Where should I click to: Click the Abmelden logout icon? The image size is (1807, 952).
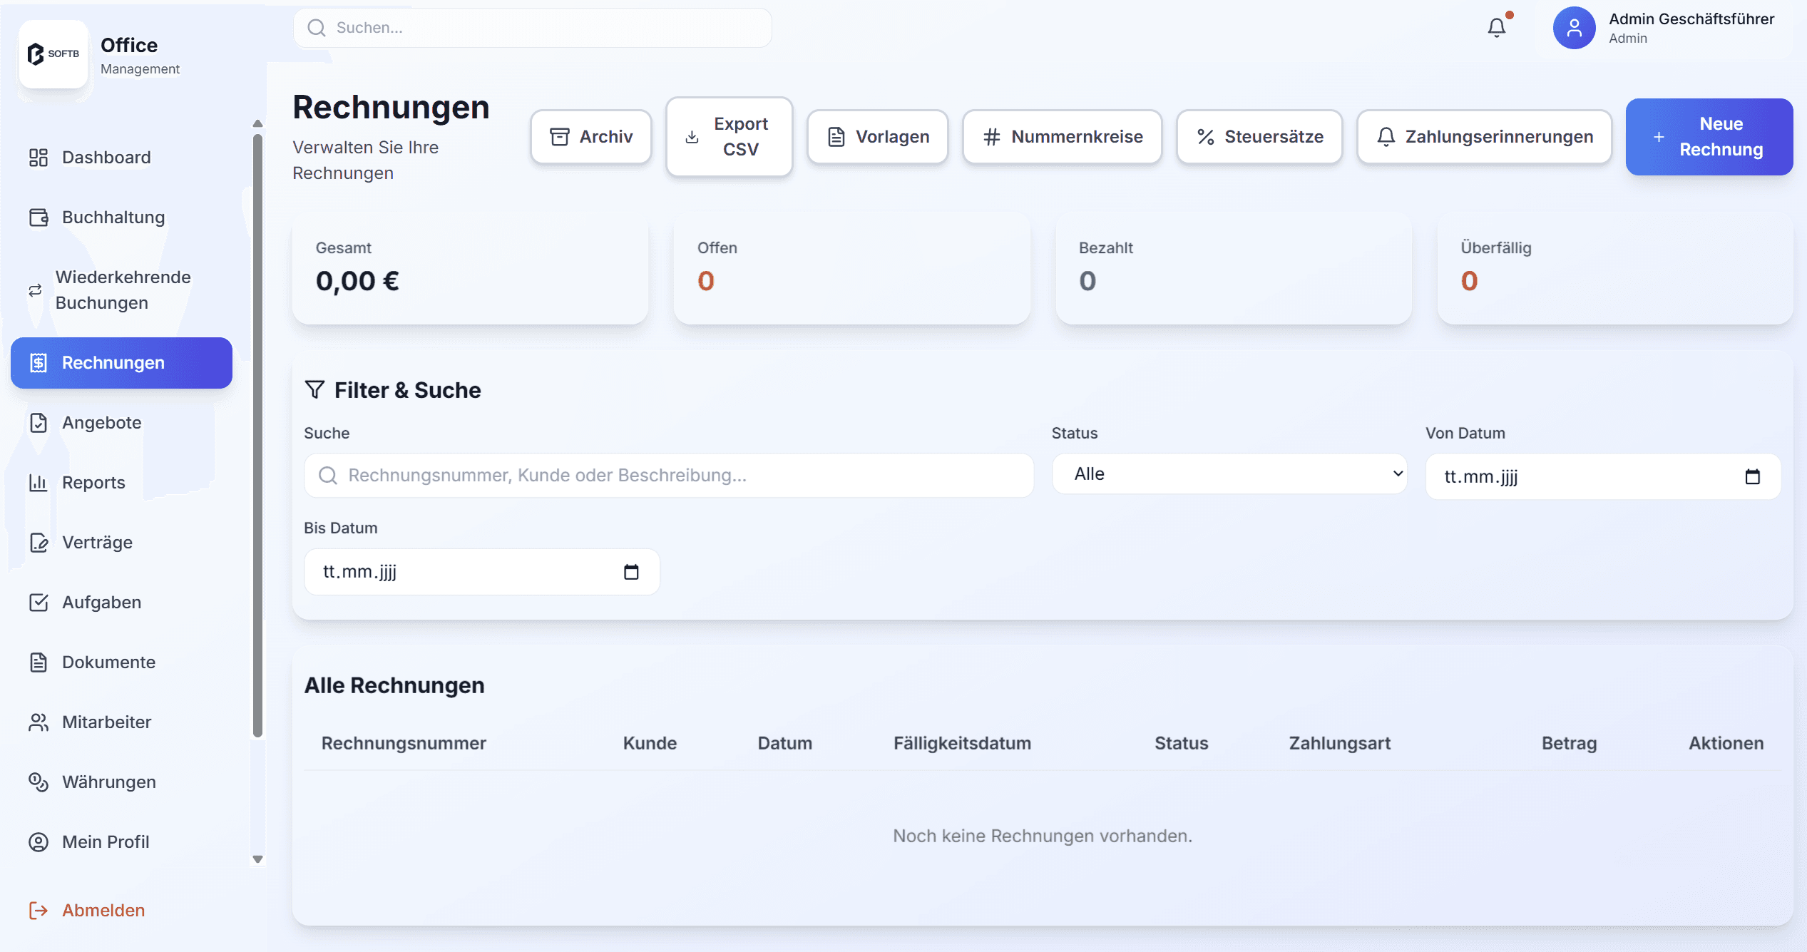click(38, 911)
